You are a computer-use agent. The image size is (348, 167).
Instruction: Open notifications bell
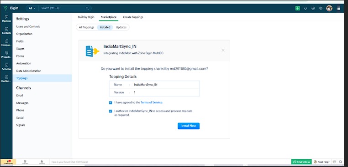click(x=306, y=8)
